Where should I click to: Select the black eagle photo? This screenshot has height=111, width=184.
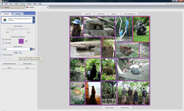pyautogui.click(x=93, y=70)
